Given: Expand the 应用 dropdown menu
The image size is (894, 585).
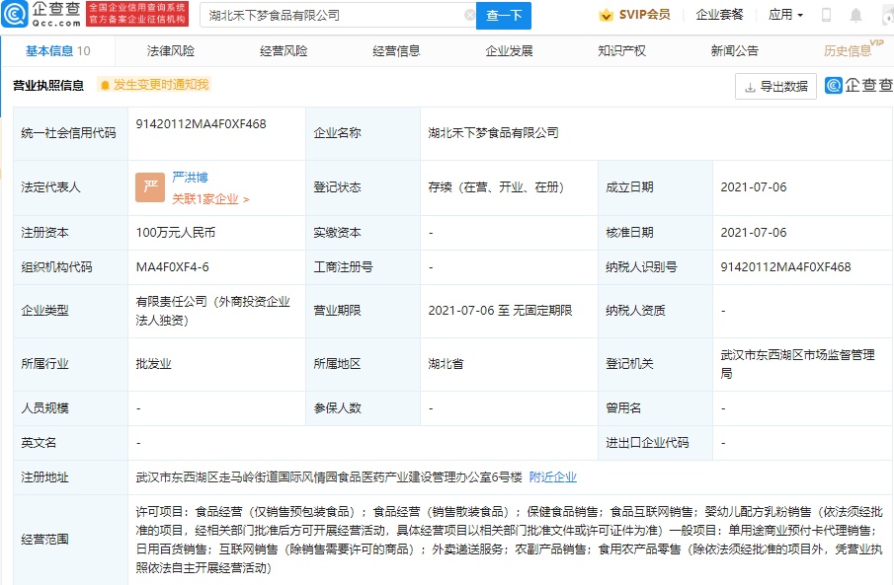Looking at the screenshot, I should point(785,15).
